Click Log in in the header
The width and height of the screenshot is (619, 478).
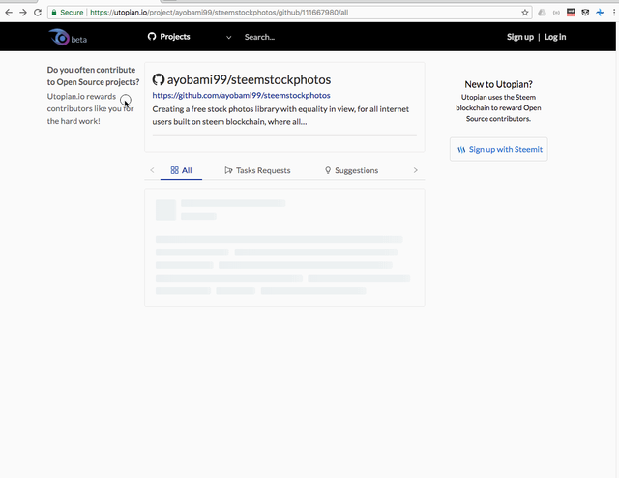click(555, 37)
